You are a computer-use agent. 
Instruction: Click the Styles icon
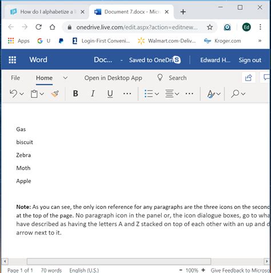tap(211, 94)
